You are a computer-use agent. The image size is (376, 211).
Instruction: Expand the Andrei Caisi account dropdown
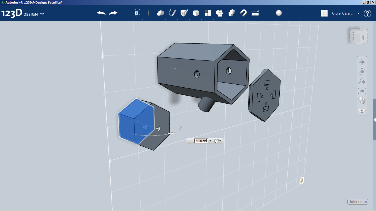358,13
